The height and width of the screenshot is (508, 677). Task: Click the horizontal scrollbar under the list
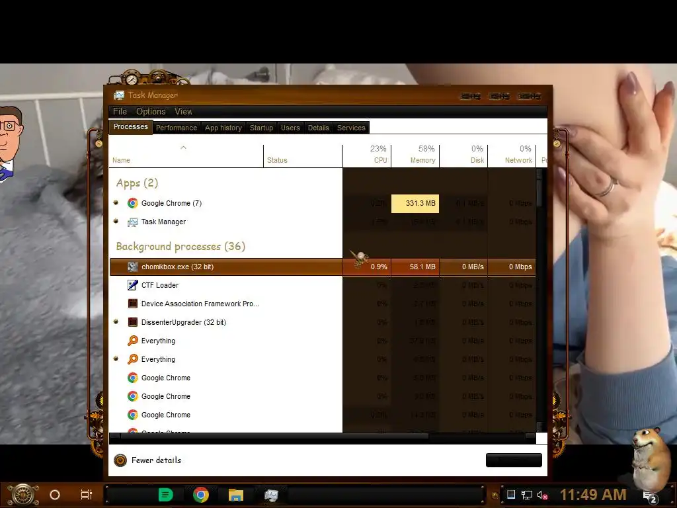(274, 437)
